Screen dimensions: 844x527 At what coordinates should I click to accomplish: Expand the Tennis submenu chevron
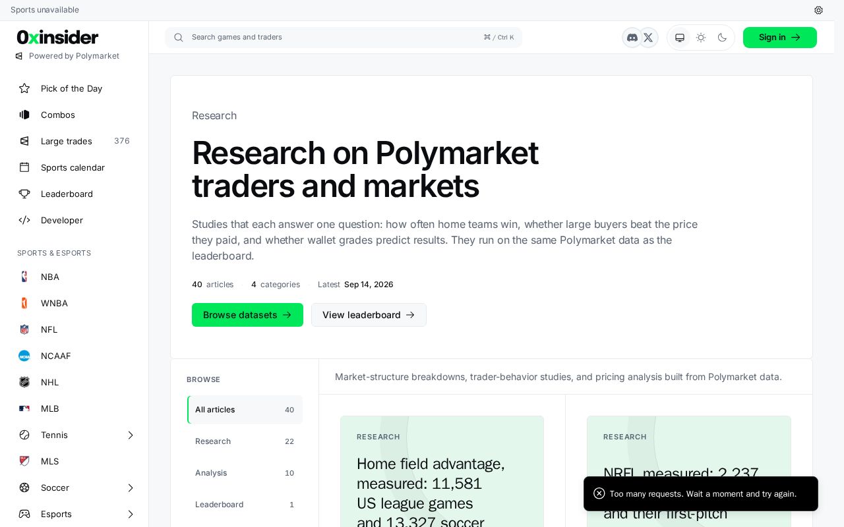click(131, 435)
